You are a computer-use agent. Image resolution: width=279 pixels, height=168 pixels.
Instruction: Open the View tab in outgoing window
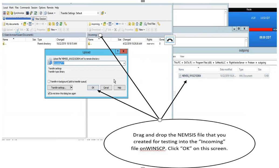(x=182, y=56)
